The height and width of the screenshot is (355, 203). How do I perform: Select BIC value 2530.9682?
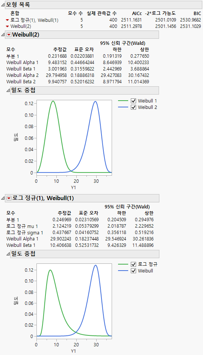[190, 20]
